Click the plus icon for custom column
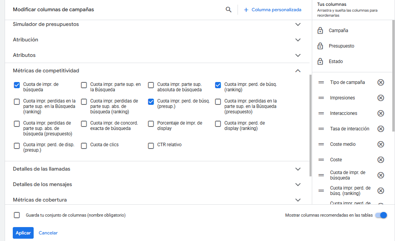Screen dimensions: 395x241 [246, 10]
